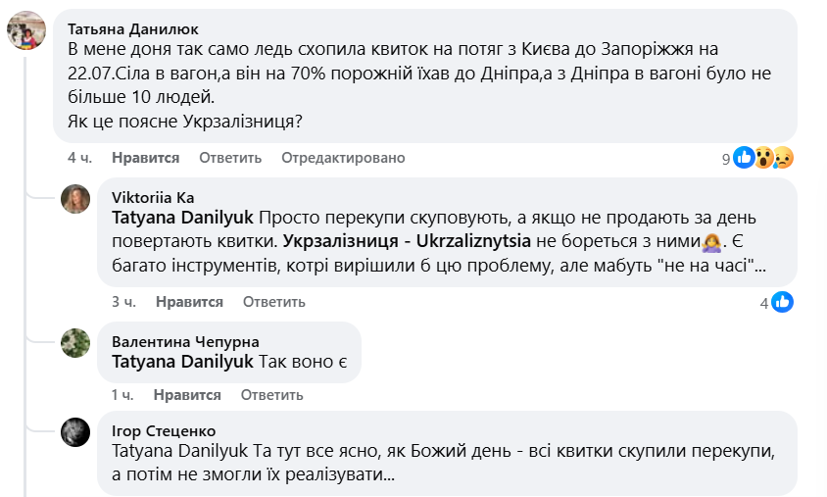Click the like reaction icon on Татьяна's comment
Screen dimensions: 827x497
[745, 158]
